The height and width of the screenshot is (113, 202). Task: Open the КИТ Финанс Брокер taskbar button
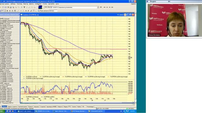click(79, 111)
